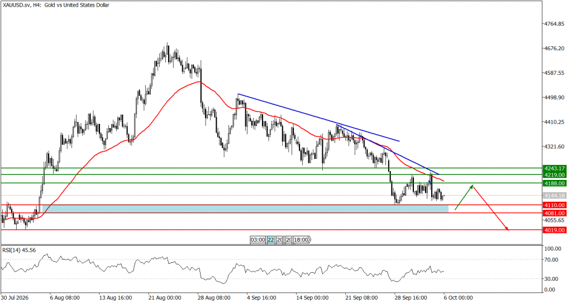Screen dimensions: 572x303
Task: Click the 13 Aug 16:00 date label
Action: 115,297
